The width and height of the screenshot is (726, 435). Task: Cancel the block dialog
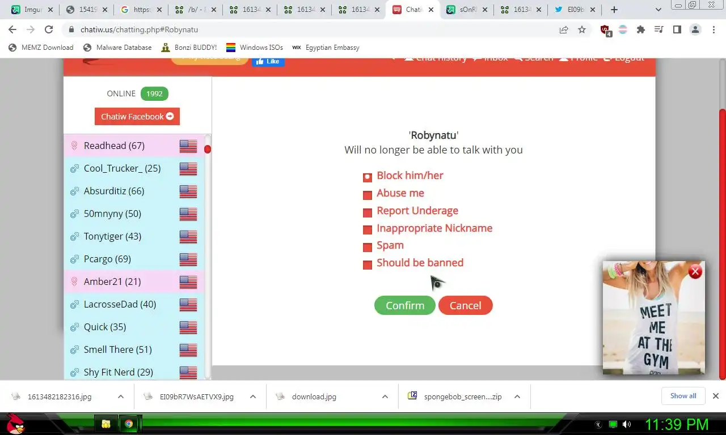466,305
